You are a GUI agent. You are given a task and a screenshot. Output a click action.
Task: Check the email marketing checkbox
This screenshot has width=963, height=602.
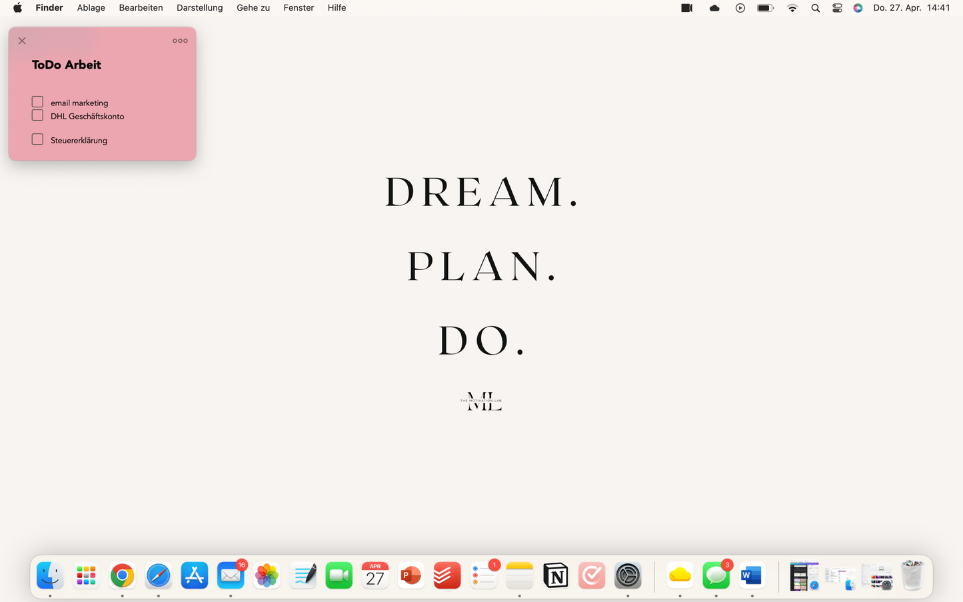tap(37, 102)
